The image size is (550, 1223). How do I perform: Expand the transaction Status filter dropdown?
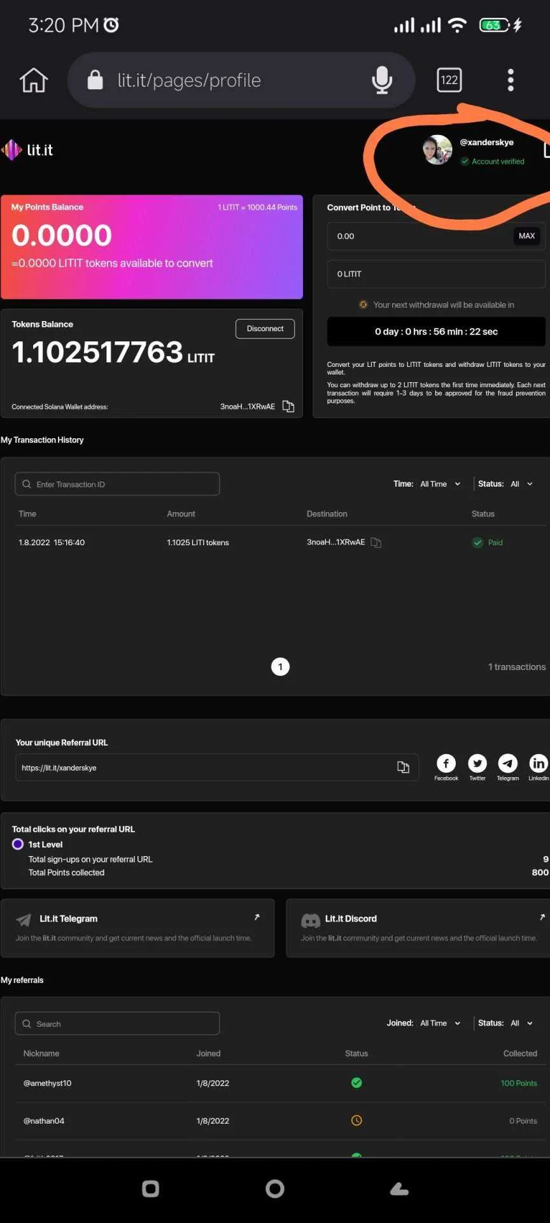click(x=522, y=484)
